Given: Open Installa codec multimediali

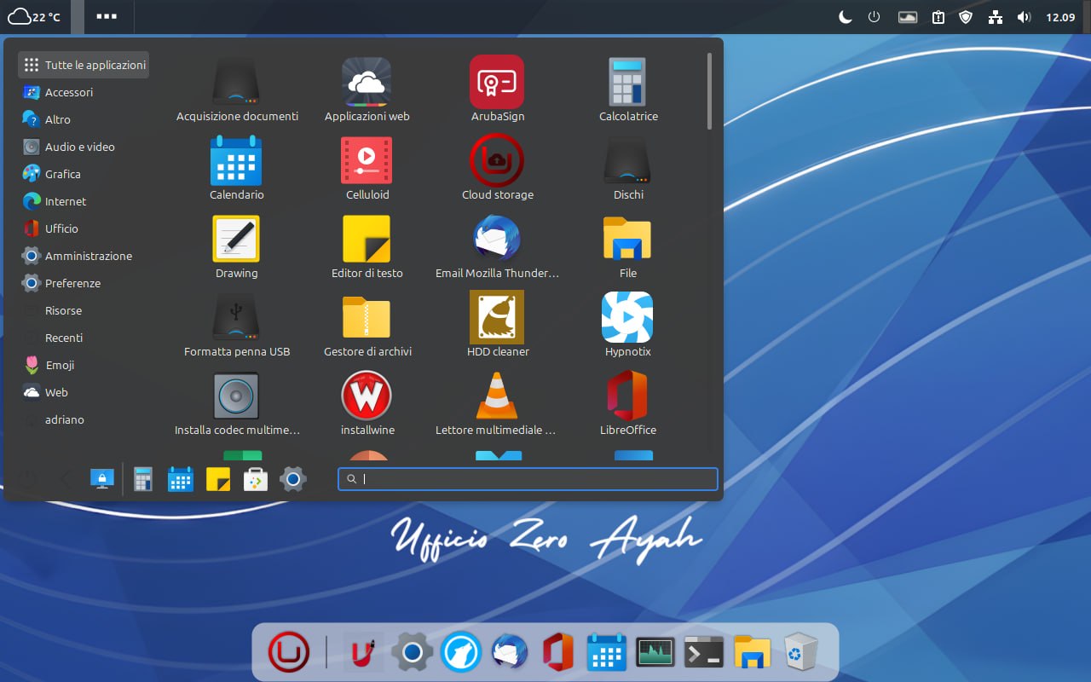Looking at the screenshot, I should pos(236,404).
